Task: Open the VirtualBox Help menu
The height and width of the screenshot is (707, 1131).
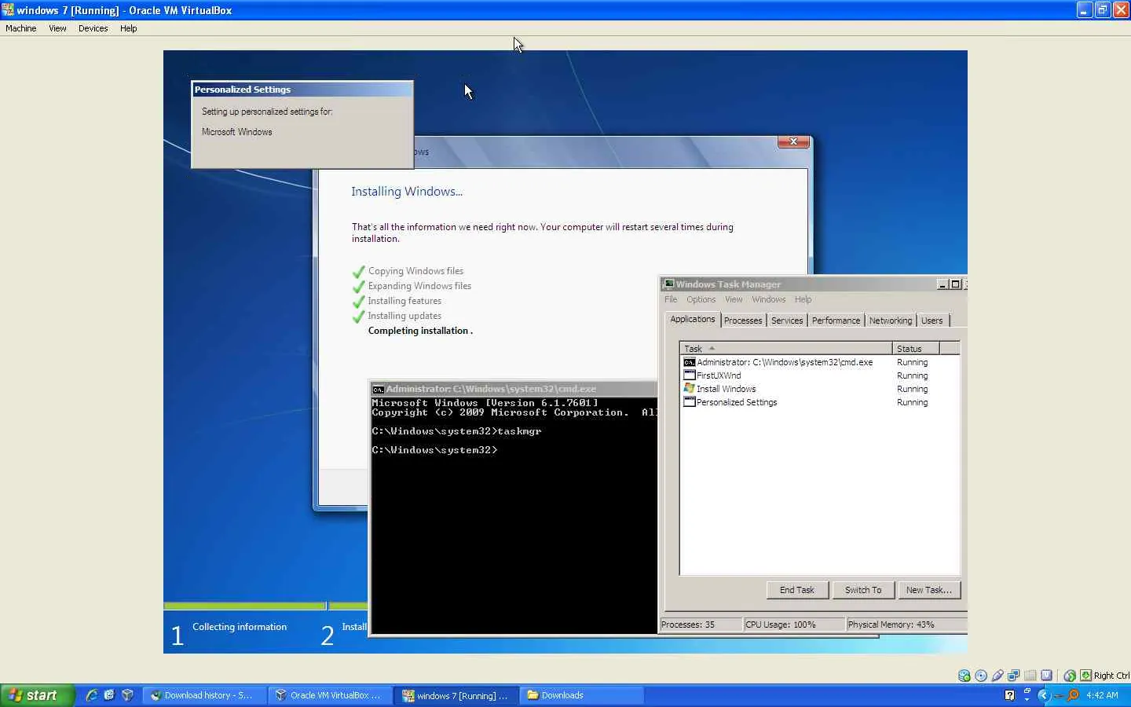Action: coord(129,28)
